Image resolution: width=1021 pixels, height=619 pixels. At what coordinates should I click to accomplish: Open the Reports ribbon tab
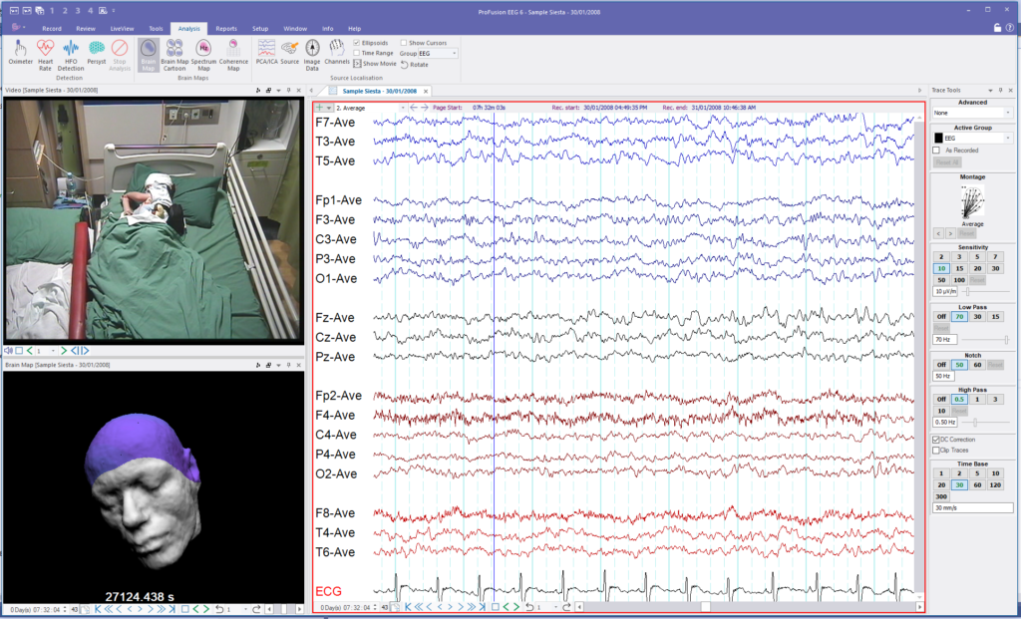(226, 29)
